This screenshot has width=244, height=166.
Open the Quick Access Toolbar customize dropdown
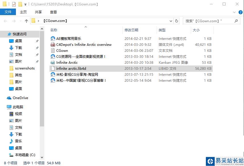click(x=25, y=4)
